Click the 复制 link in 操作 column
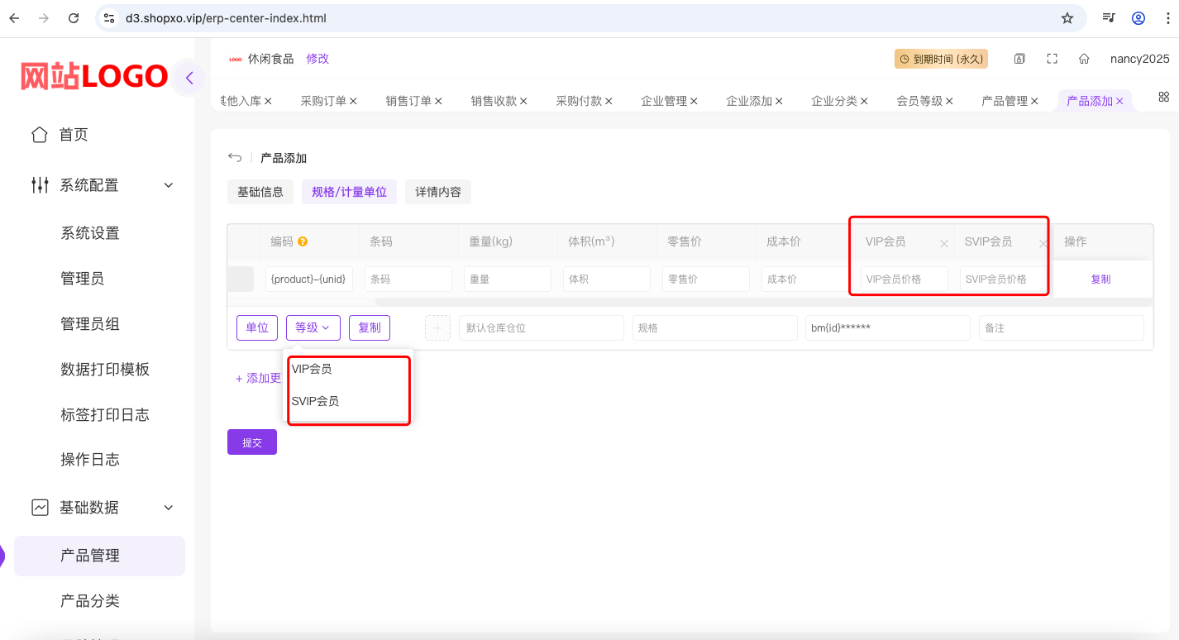The height and width of the screenshot is (640, 1179). pos(1100,279)
